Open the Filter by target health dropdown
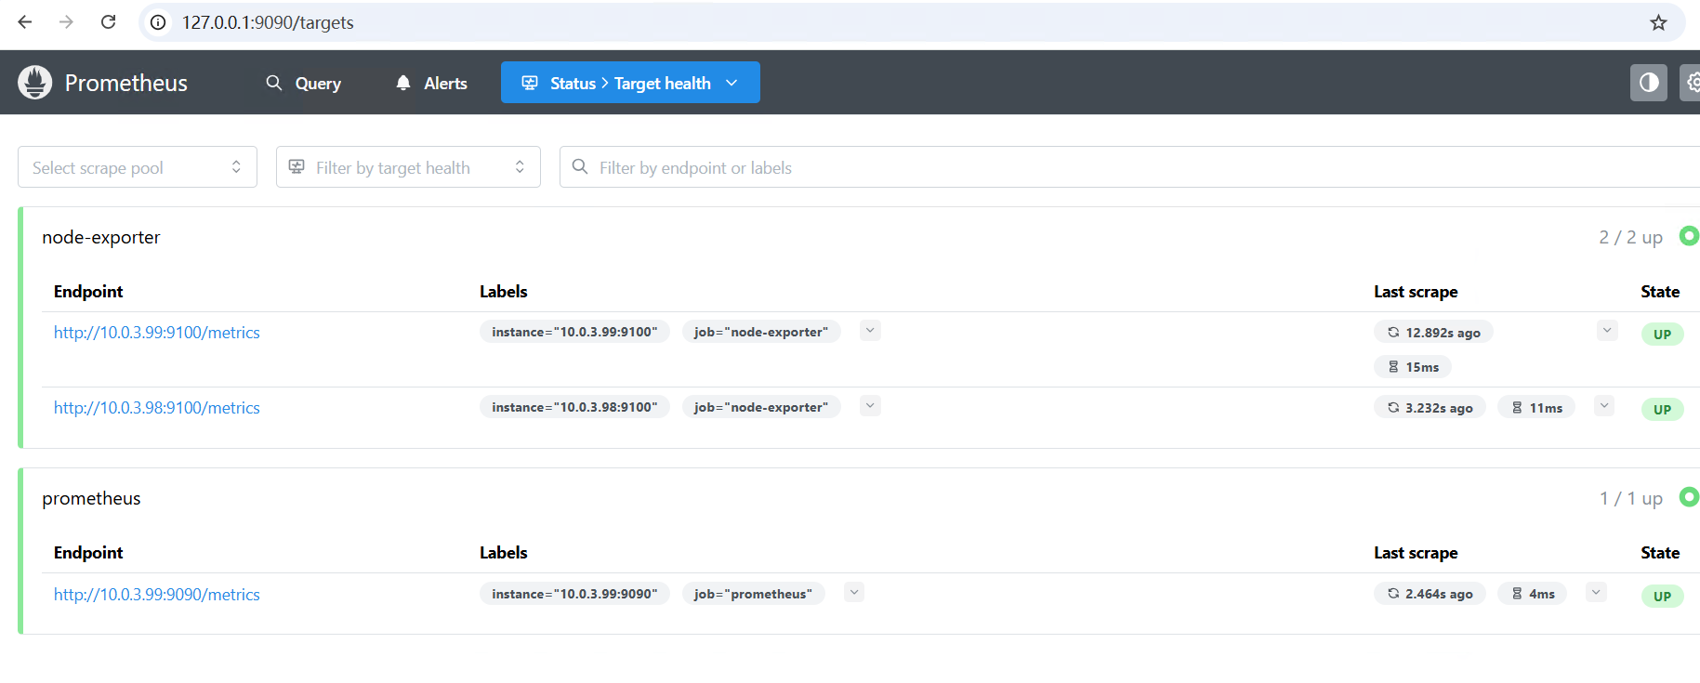Screen dimensions: 1700x683 pos(408,167)
